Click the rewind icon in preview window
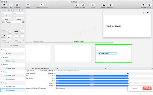 (143, 13)
